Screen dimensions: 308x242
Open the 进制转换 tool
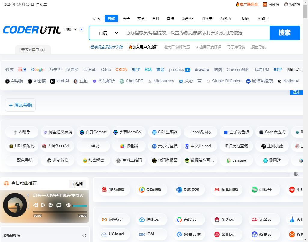[58, 160]
